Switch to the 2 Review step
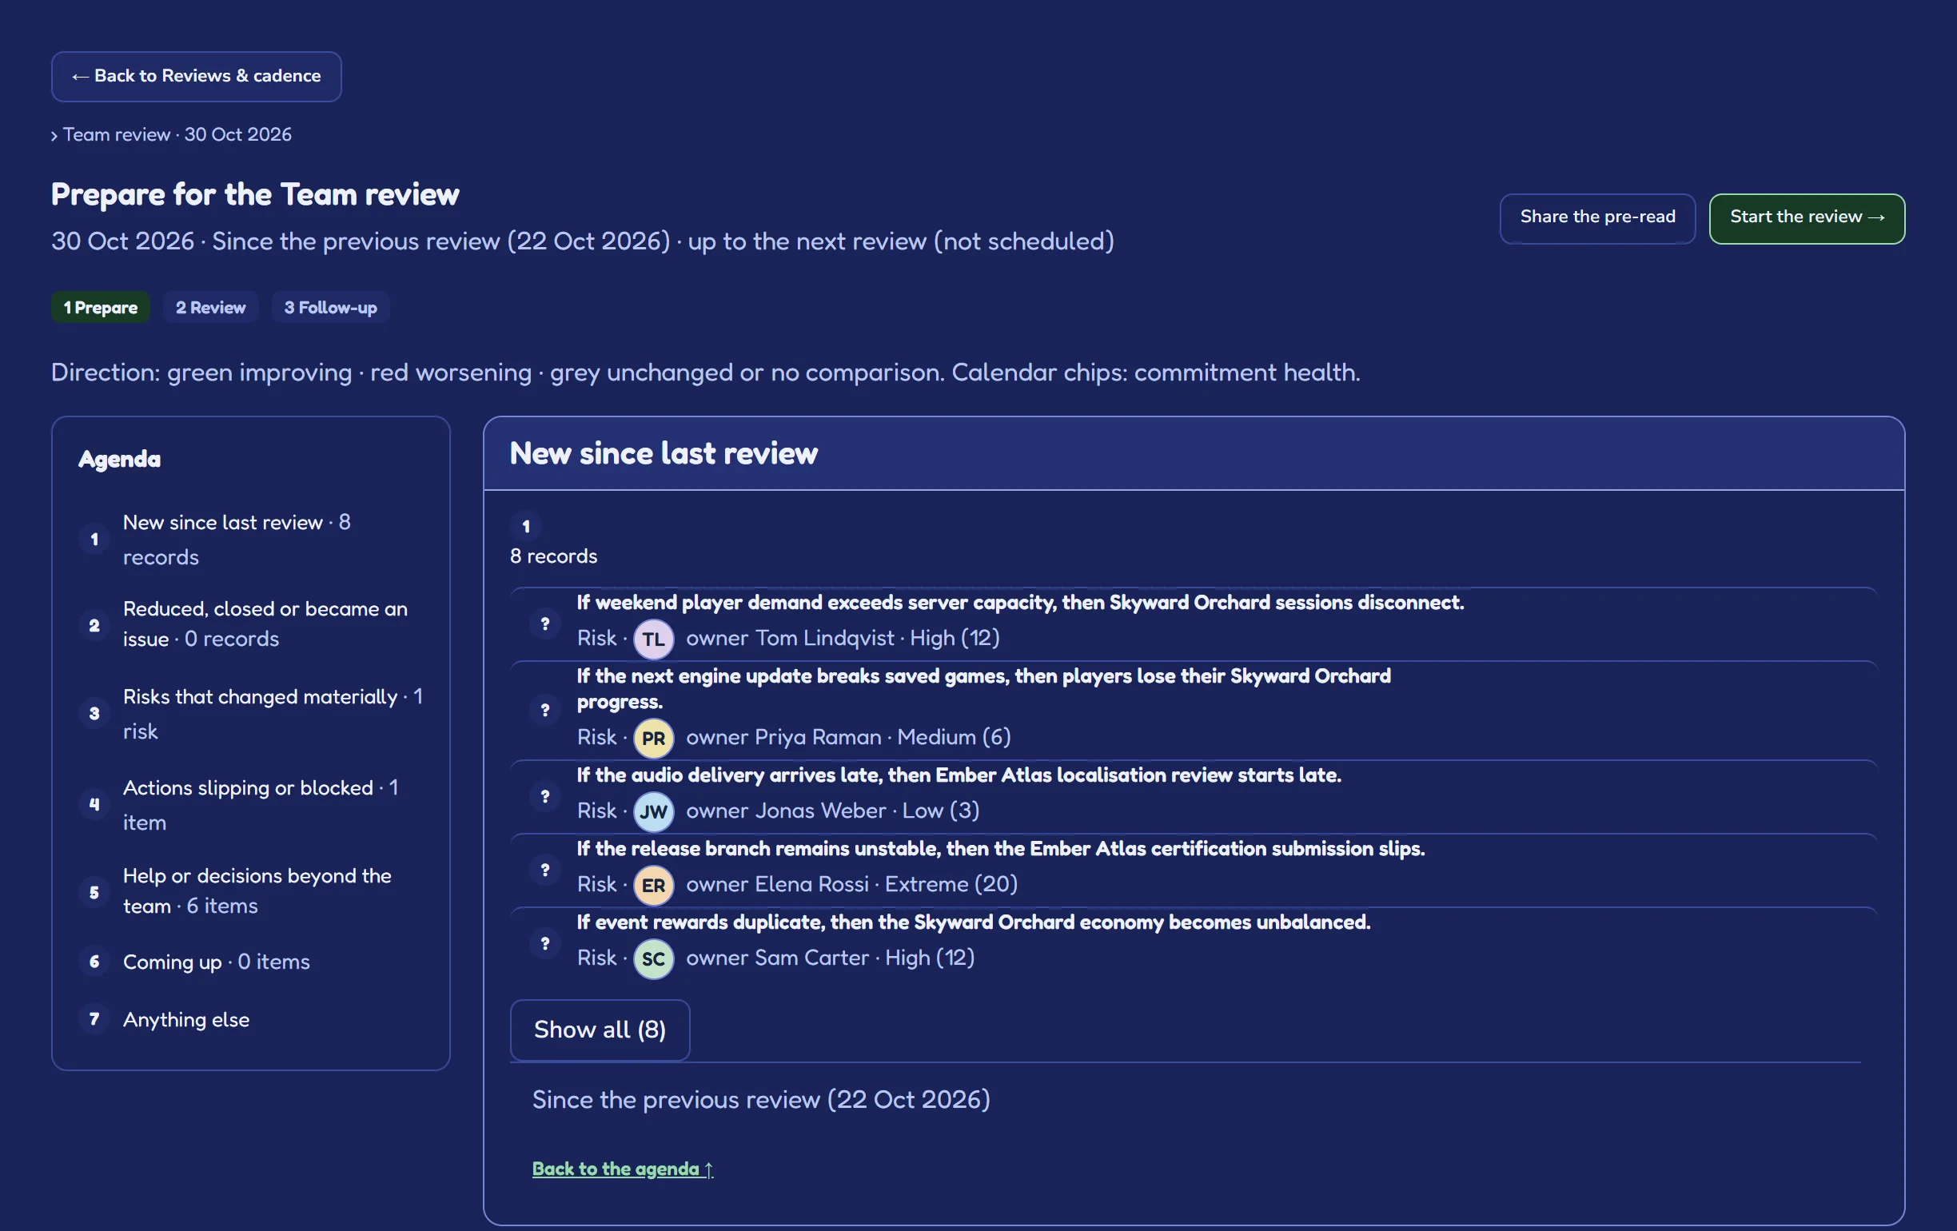Viewport: 1957px width, 1231px height. click(210, 307)
